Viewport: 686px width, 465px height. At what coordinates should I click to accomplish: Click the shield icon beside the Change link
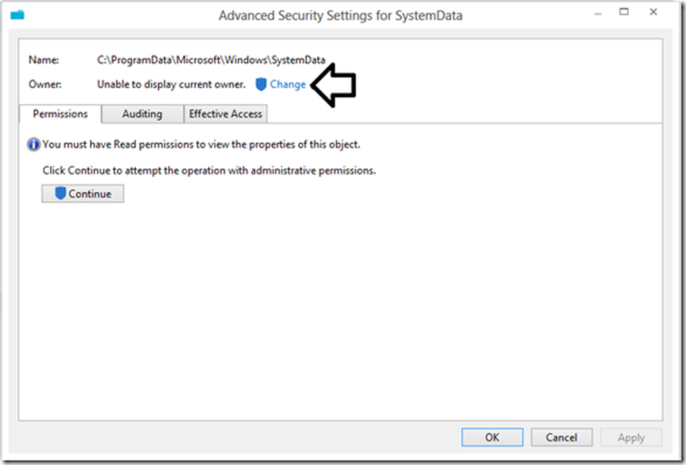coord(261,84)
